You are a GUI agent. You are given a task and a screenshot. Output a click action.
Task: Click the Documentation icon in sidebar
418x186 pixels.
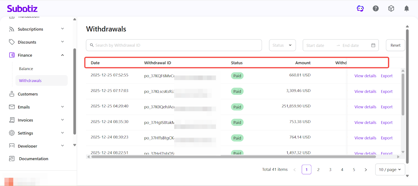[12, 159]
